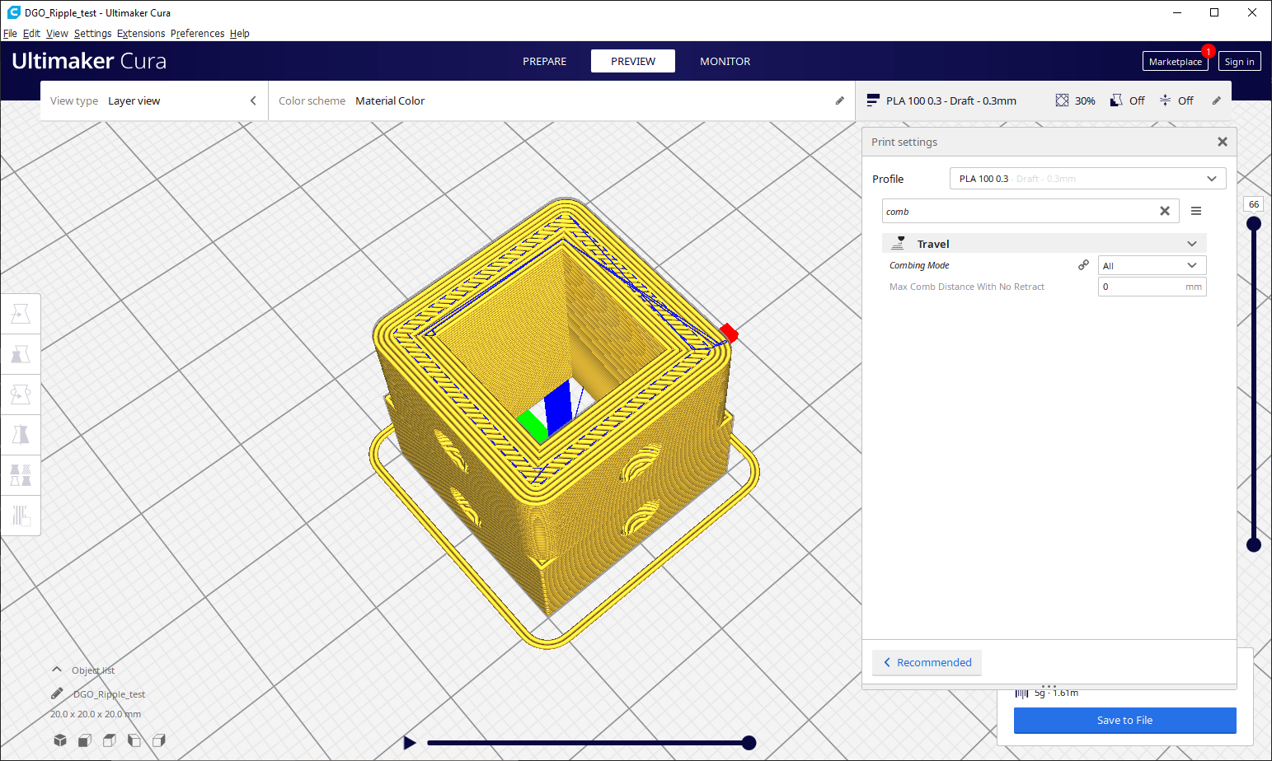1272x761 pixels.
Task: Click the Sign in button
Action: (x=1239, y=62)
